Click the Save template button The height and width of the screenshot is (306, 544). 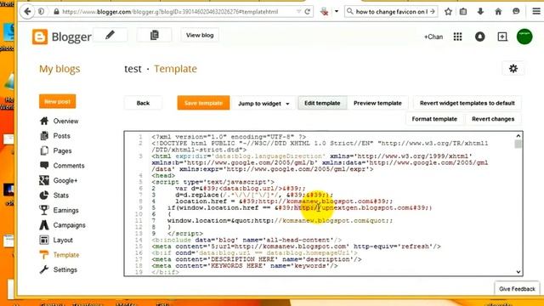(203, 103)
